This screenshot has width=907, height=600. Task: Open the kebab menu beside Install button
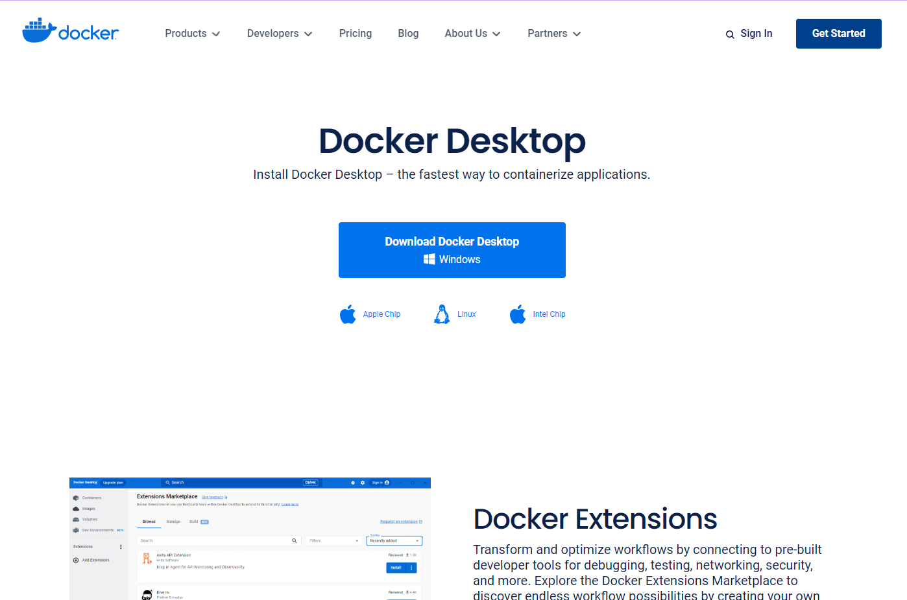[411, 568]
